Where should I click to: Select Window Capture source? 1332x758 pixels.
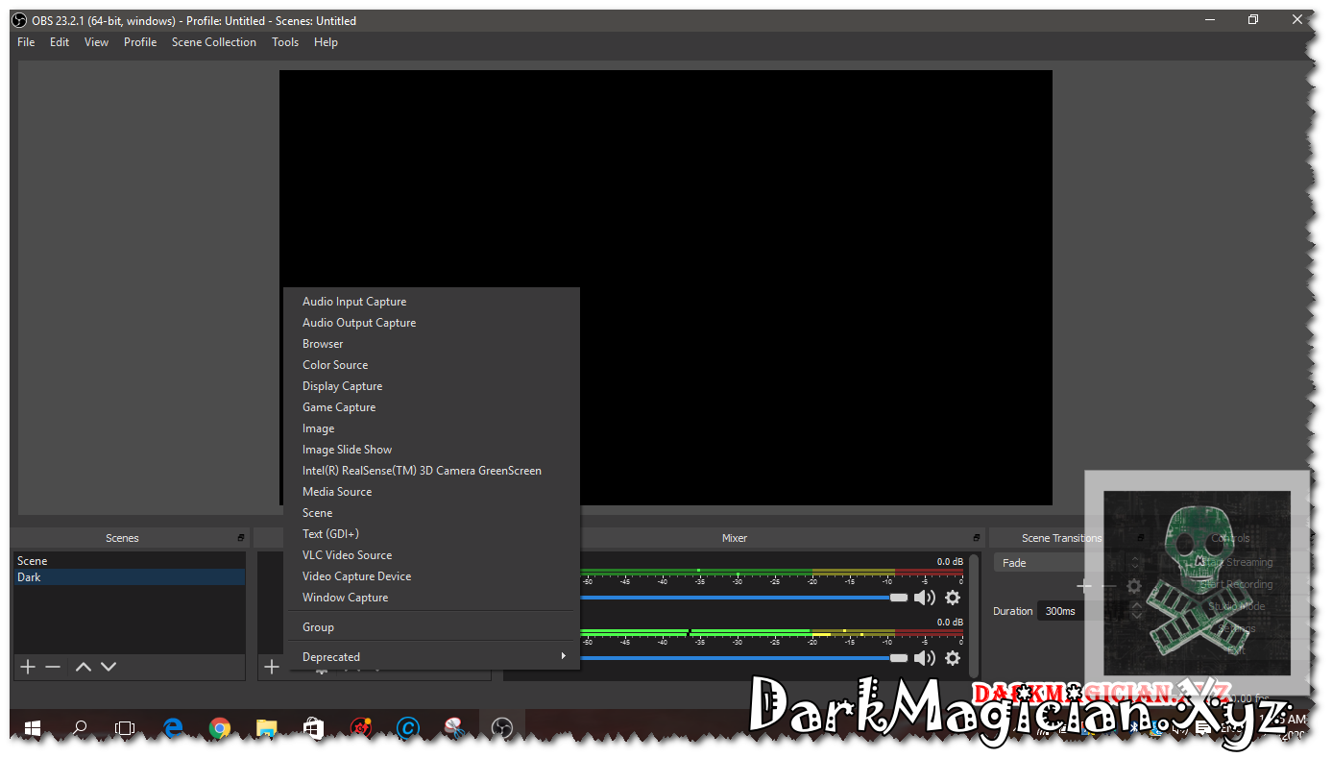[431, 598]
